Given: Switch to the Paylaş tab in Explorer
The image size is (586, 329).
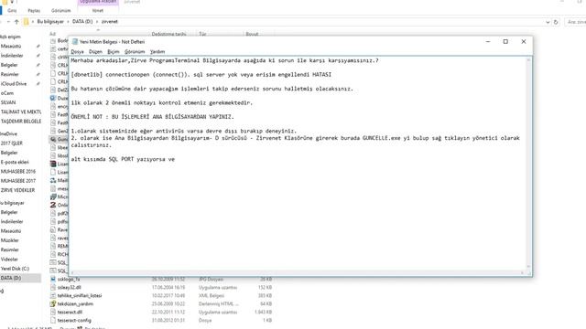Looking at the screenshot, I should (34, 10).
